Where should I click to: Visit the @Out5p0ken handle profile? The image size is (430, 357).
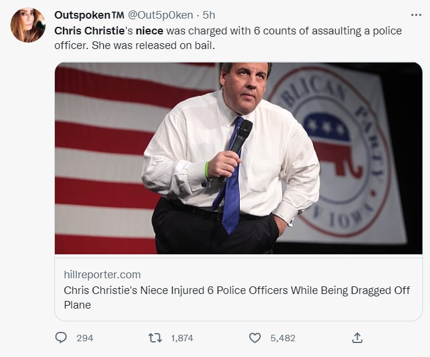160,15
